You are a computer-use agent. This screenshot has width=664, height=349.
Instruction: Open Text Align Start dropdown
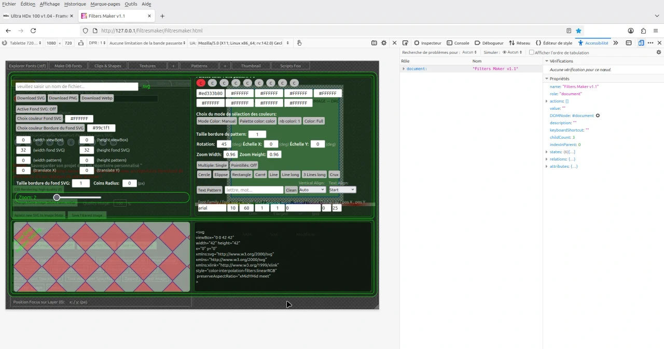[342, 190]
